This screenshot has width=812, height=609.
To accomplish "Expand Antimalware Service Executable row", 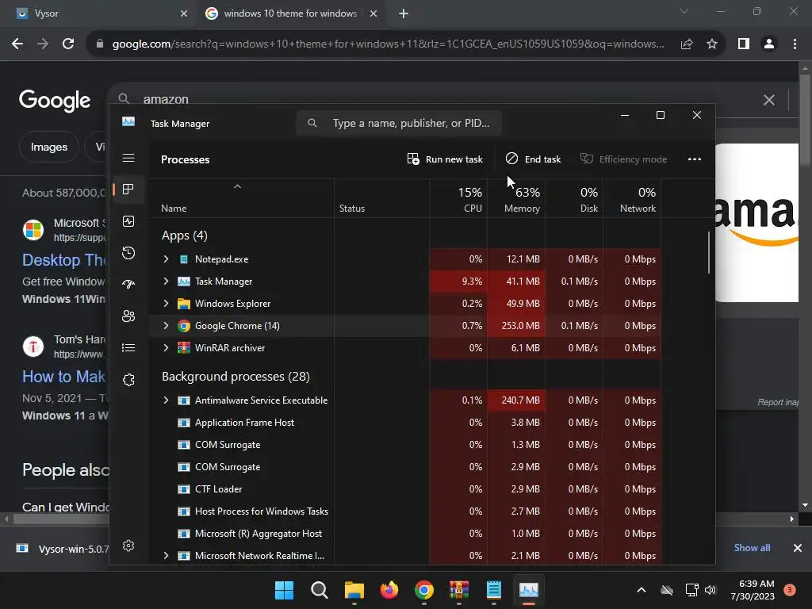I will (166, 400).
